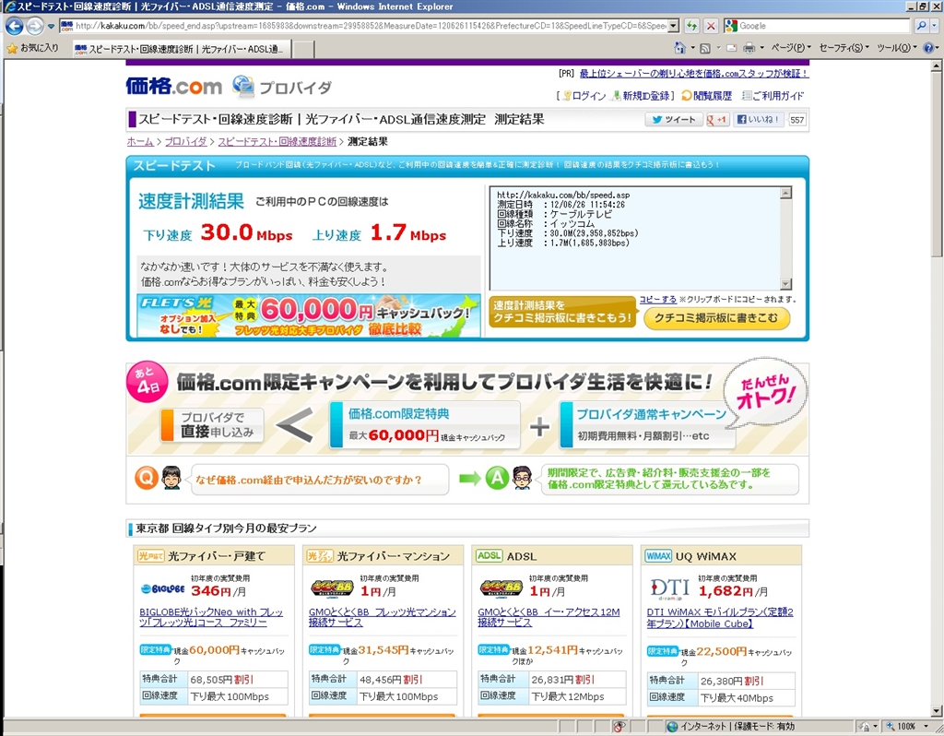Expand the Print options dropdown arrow
944x736 pixels.
point(761,48)
